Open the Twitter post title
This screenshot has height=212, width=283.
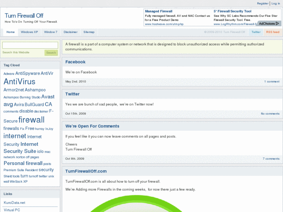click(72, 94)
